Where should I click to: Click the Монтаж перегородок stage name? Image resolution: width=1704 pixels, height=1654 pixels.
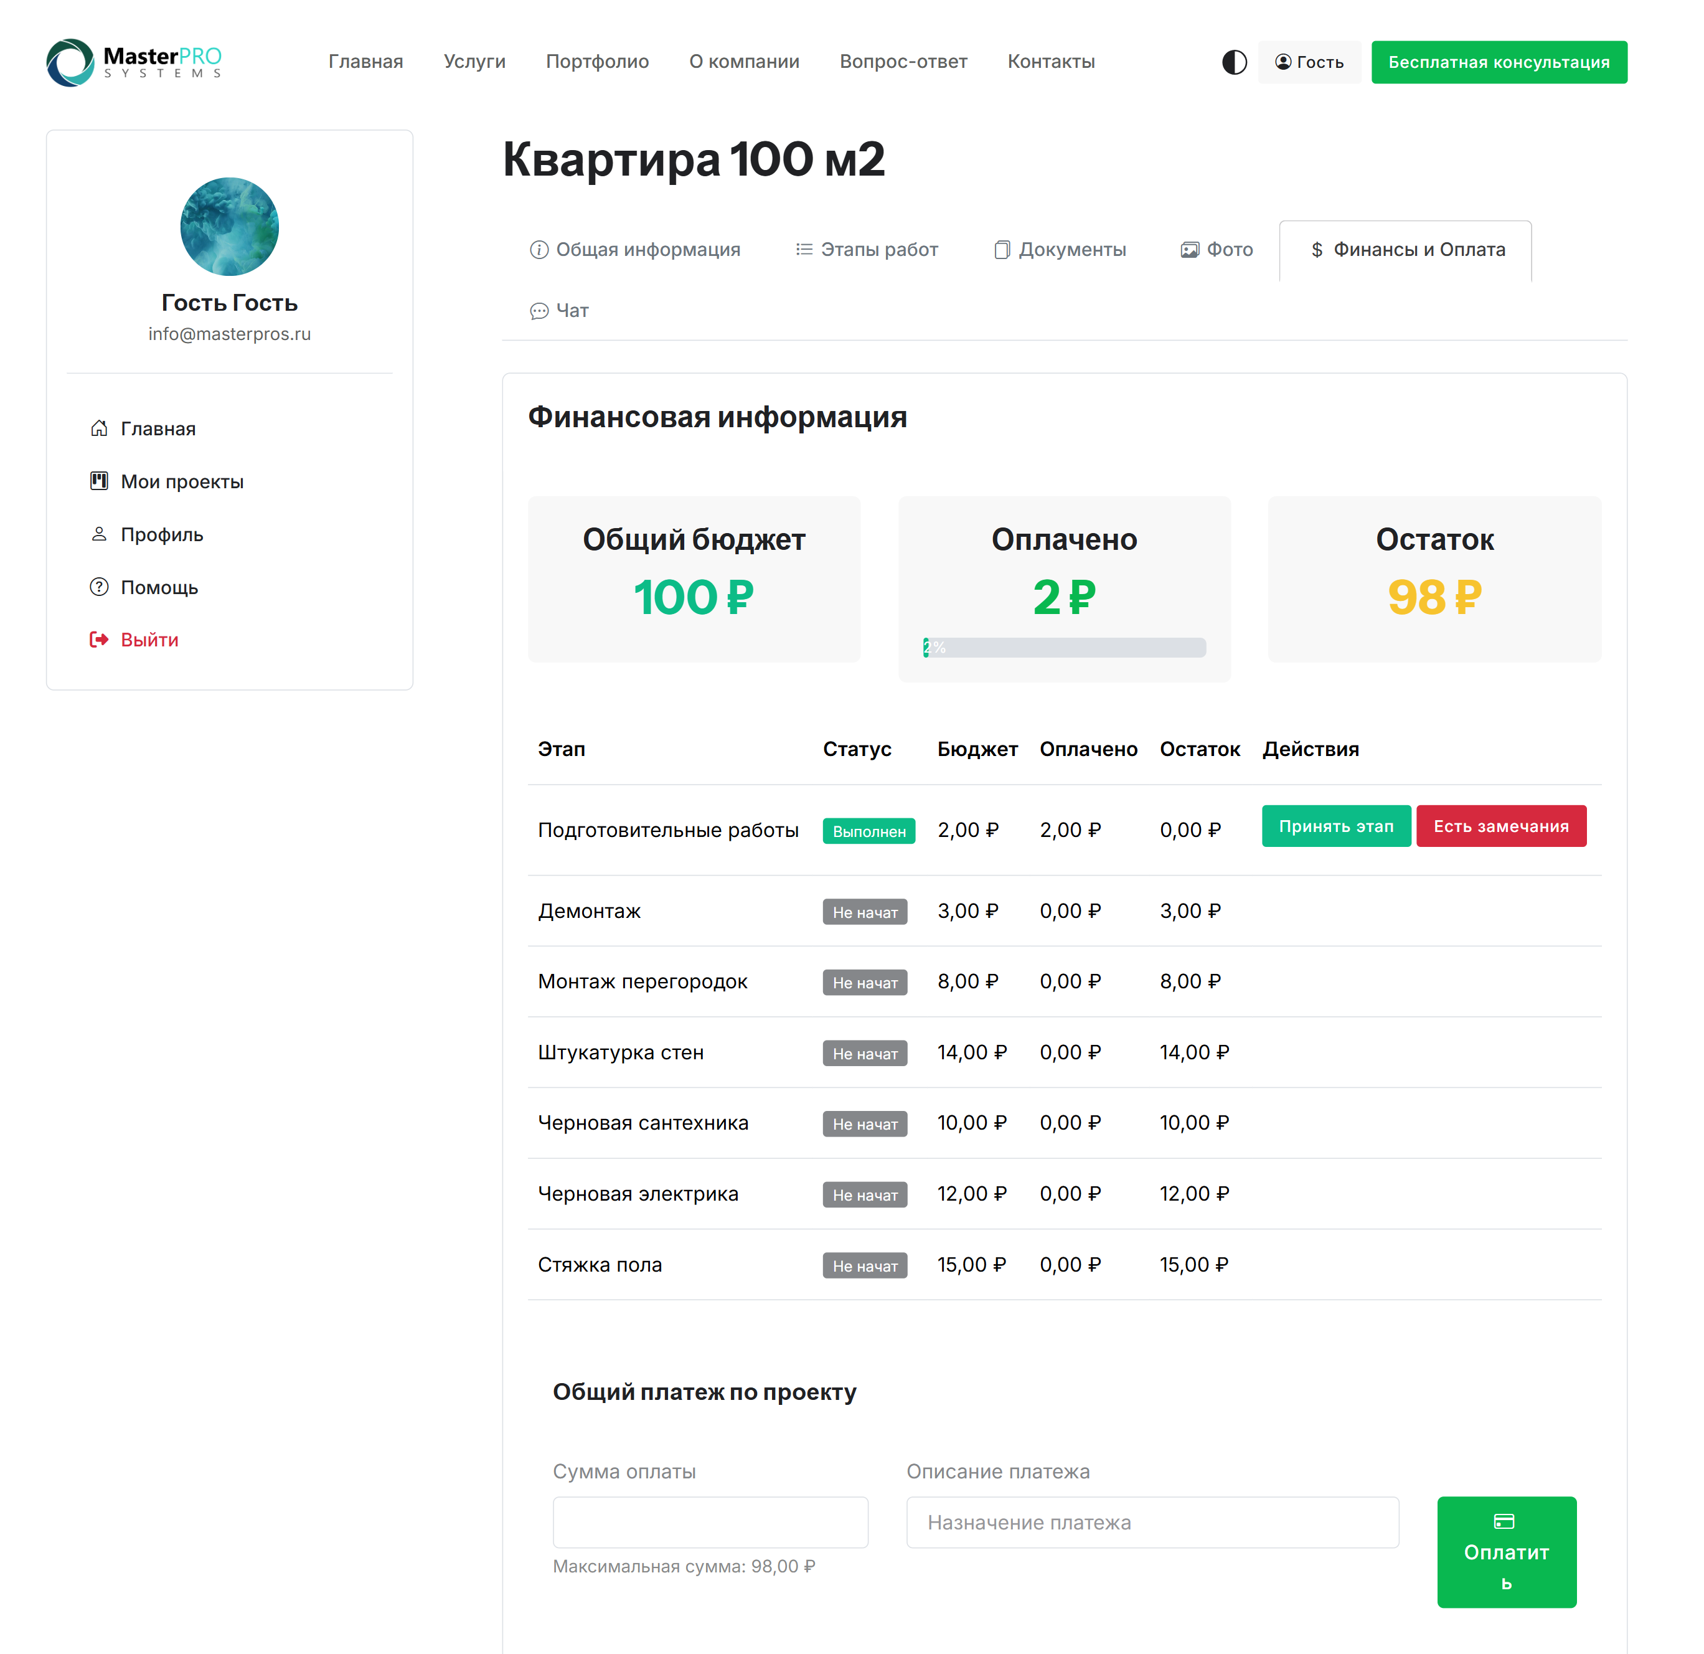pyautogui.click(x=642, y=981)
